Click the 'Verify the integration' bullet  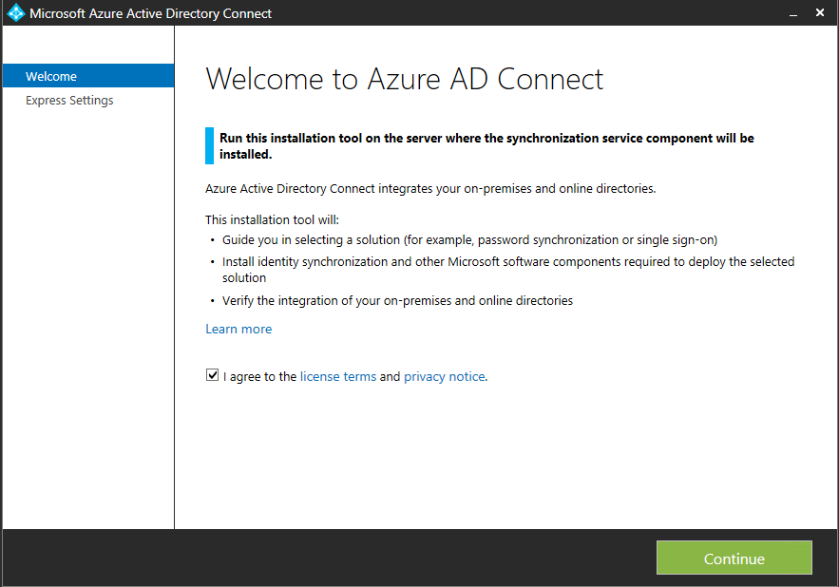[397, 301]
